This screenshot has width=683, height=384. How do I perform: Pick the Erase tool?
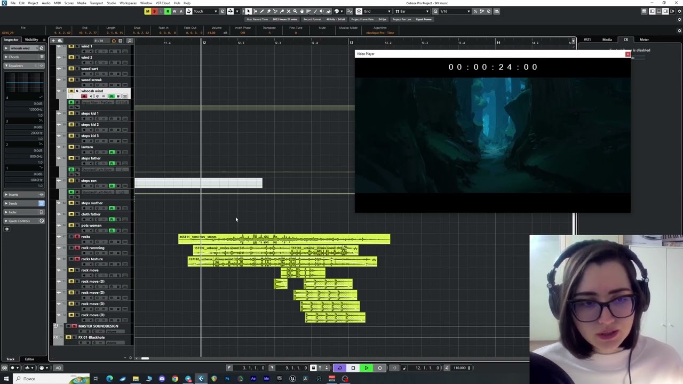click(268, 11)
